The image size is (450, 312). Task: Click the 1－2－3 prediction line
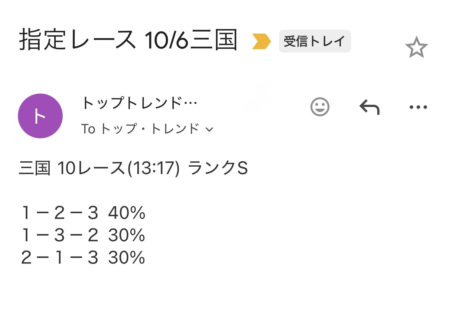(x=60, y=214)
